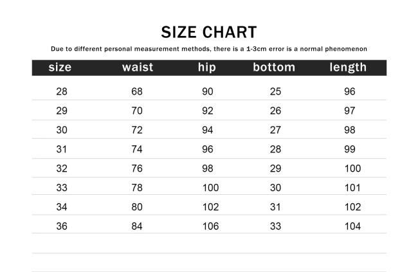418x272 pixels.
Task: Click hip value 100 in size 33 row
Action: pos(210,188)
